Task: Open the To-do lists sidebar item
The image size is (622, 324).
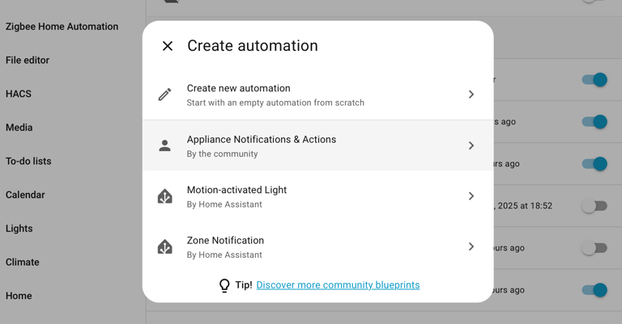Action: pyautogui.click(x=28, y=161)
